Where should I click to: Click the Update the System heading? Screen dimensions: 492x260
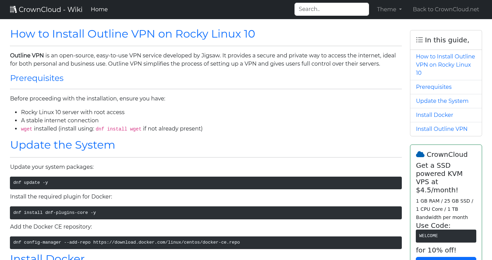pos(63,145)
